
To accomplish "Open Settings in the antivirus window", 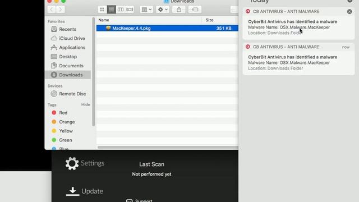I will pos(85,163).
